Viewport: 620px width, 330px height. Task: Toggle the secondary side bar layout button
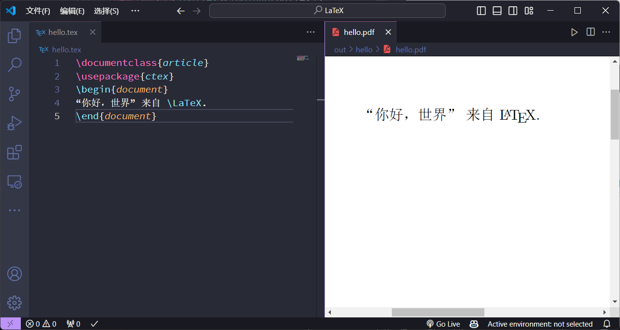[513, 11]
